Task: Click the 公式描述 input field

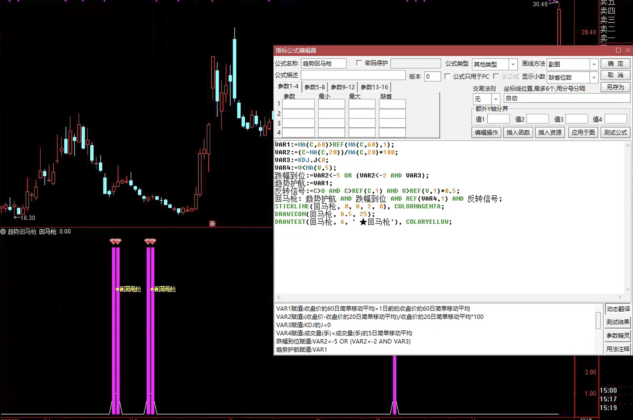Action: click(x=353, y=75)
